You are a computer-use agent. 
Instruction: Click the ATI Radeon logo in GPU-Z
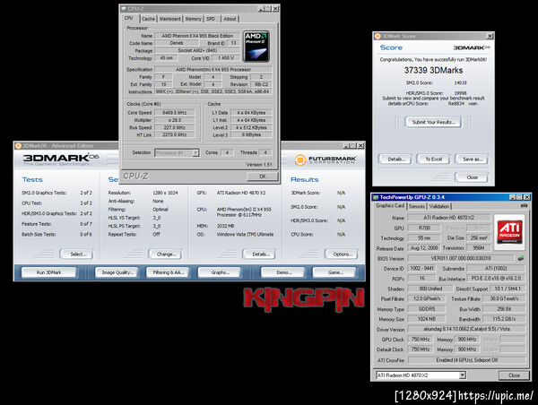[x=509, y=232]
